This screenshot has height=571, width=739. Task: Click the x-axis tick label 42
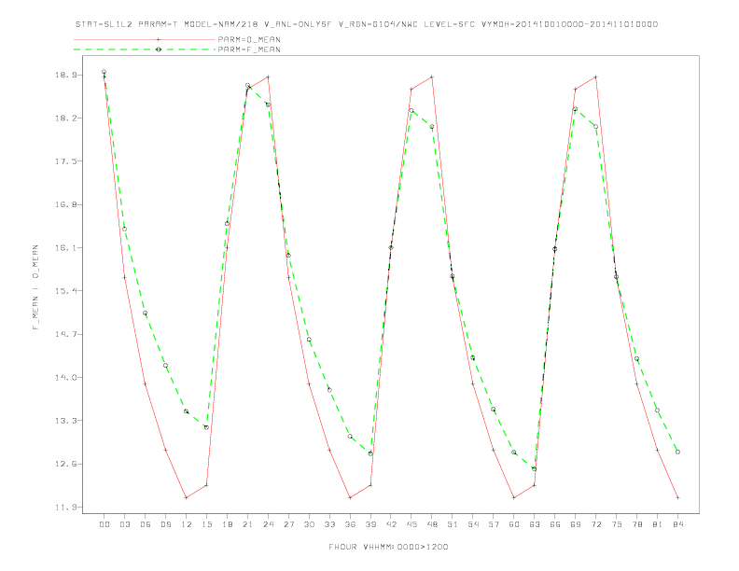click(x=391, y=524)
